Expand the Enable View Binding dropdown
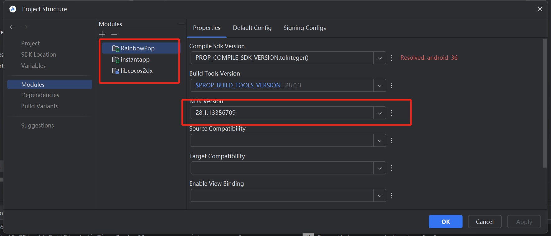The height and width of the screenshot is (236, 551). [x=379, y=196]
